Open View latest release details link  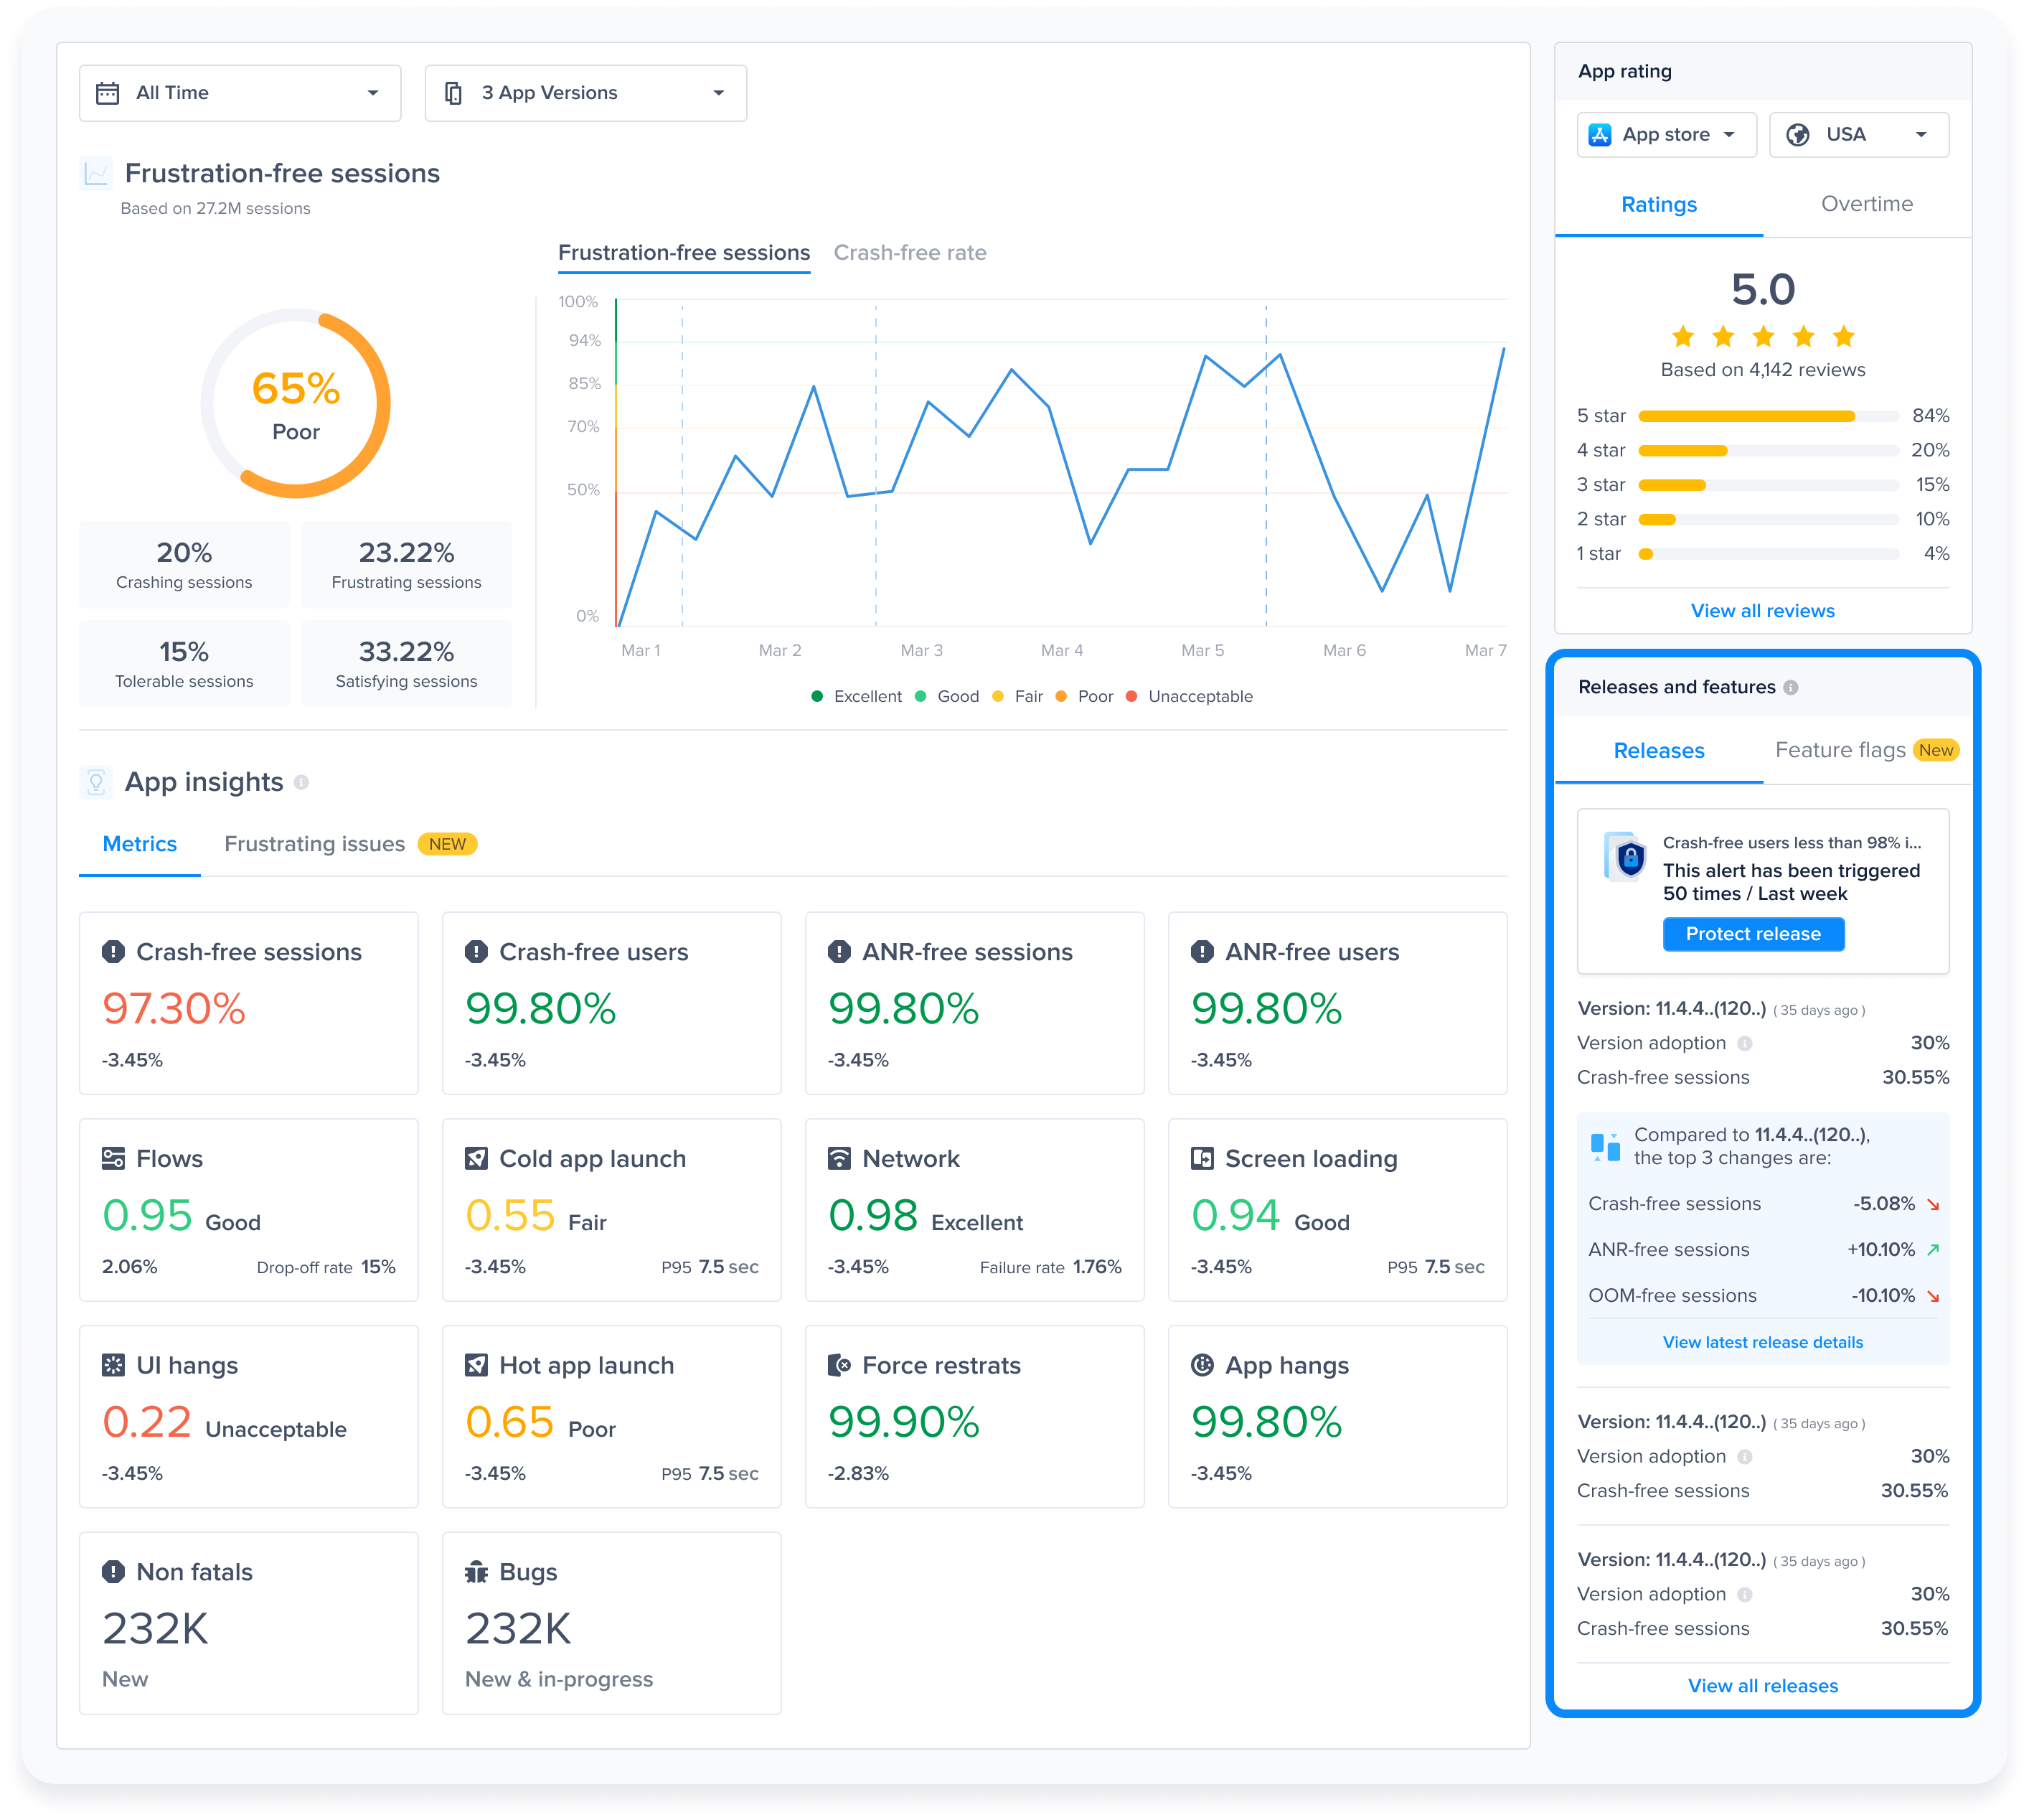[1762, 1342]
